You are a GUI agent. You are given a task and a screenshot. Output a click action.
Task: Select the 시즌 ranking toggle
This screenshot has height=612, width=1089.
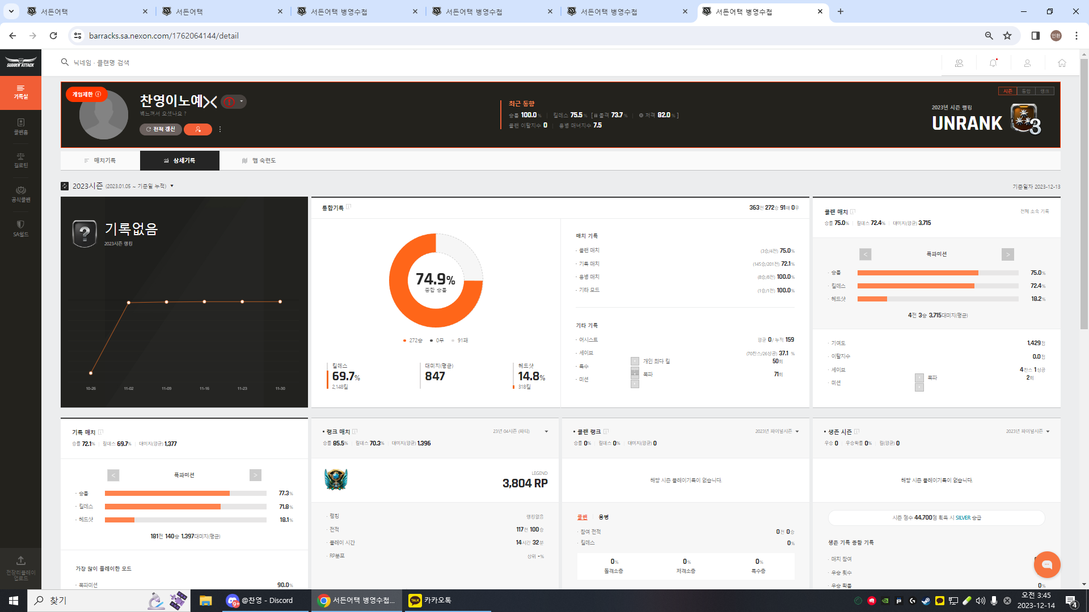[x=1008, y=91]
